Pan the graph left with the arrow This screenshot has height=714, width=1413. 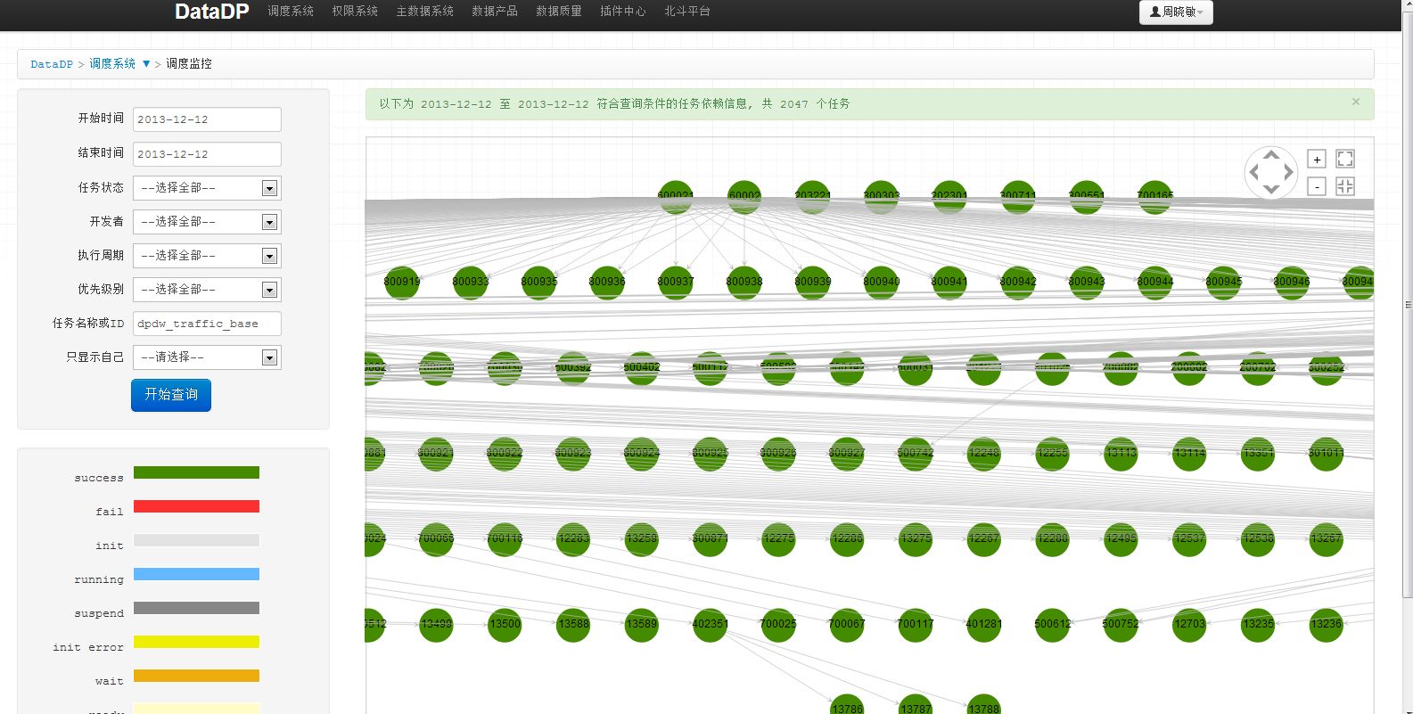pyautogui.click(x=1254, y=172)
